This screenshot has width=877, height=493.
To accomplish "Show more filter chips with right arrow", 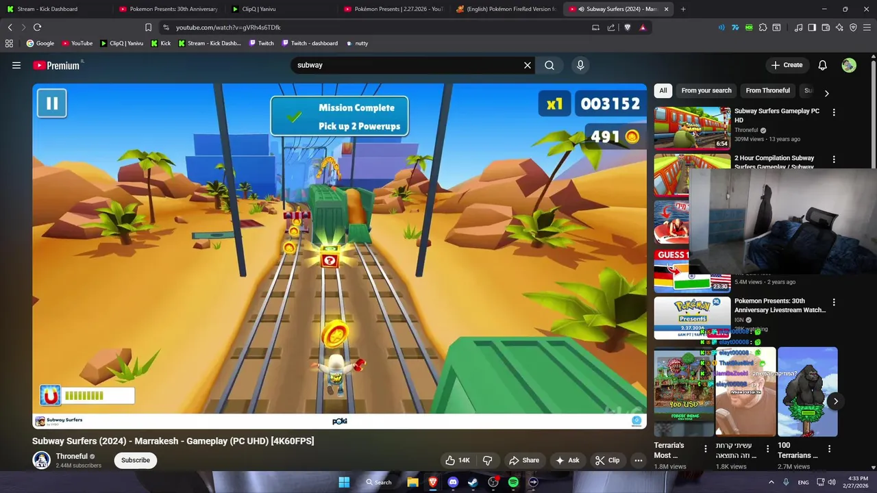I will click(826, 93).
